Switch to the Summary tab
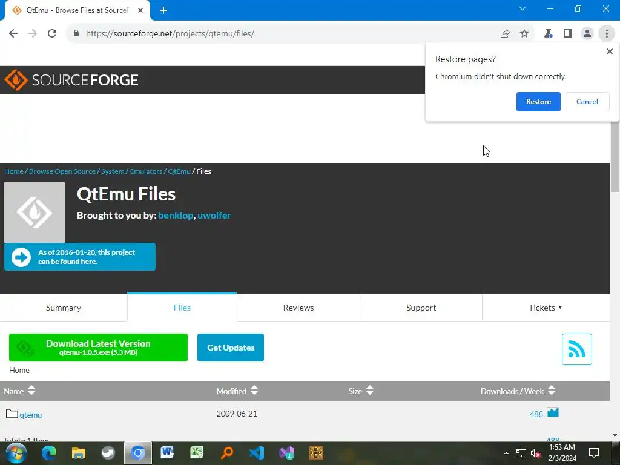 pyautogui.click(x=63, y=308)
